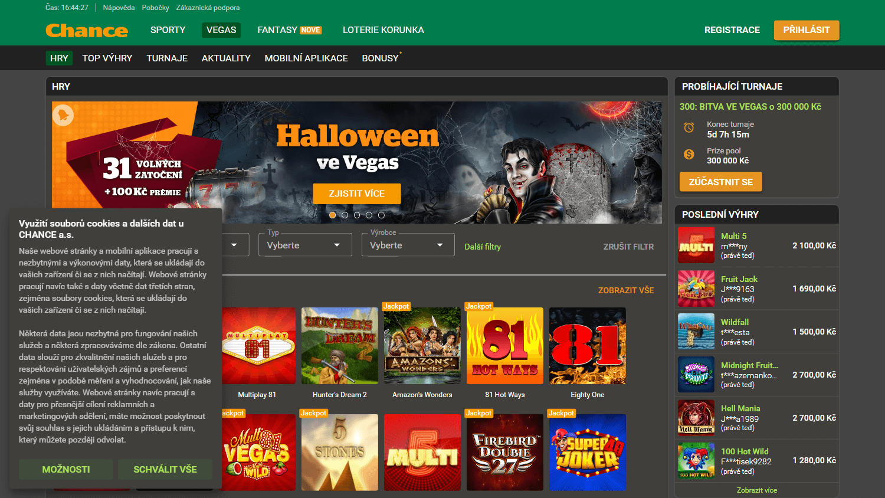
Task: Click the orange badge icon on the banner
Action: [63, 114]
